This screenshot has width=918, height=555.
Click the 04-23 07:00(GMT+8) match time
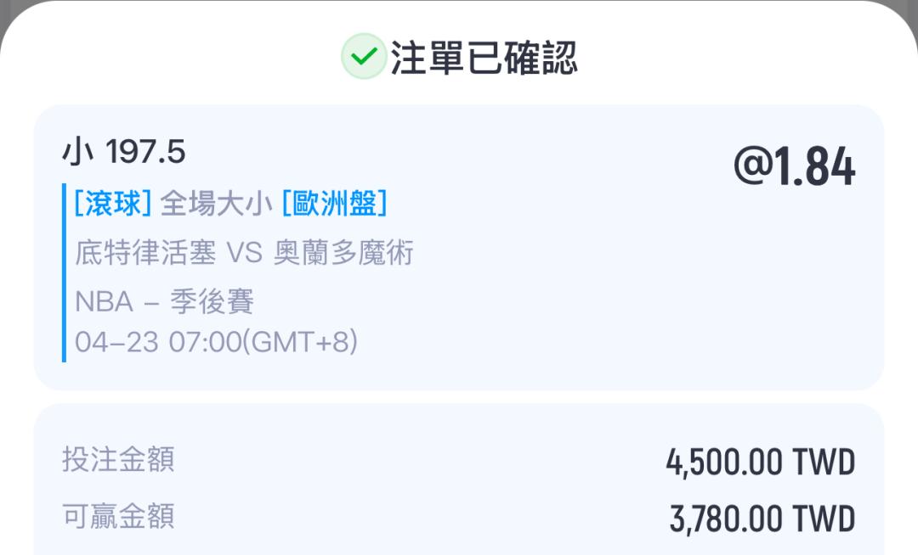(216, 342)
